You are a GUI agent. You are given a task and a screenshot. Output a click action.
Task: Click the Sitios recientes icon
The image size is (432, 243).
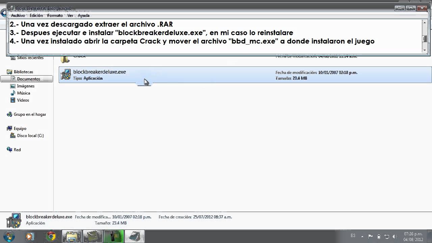13,58
